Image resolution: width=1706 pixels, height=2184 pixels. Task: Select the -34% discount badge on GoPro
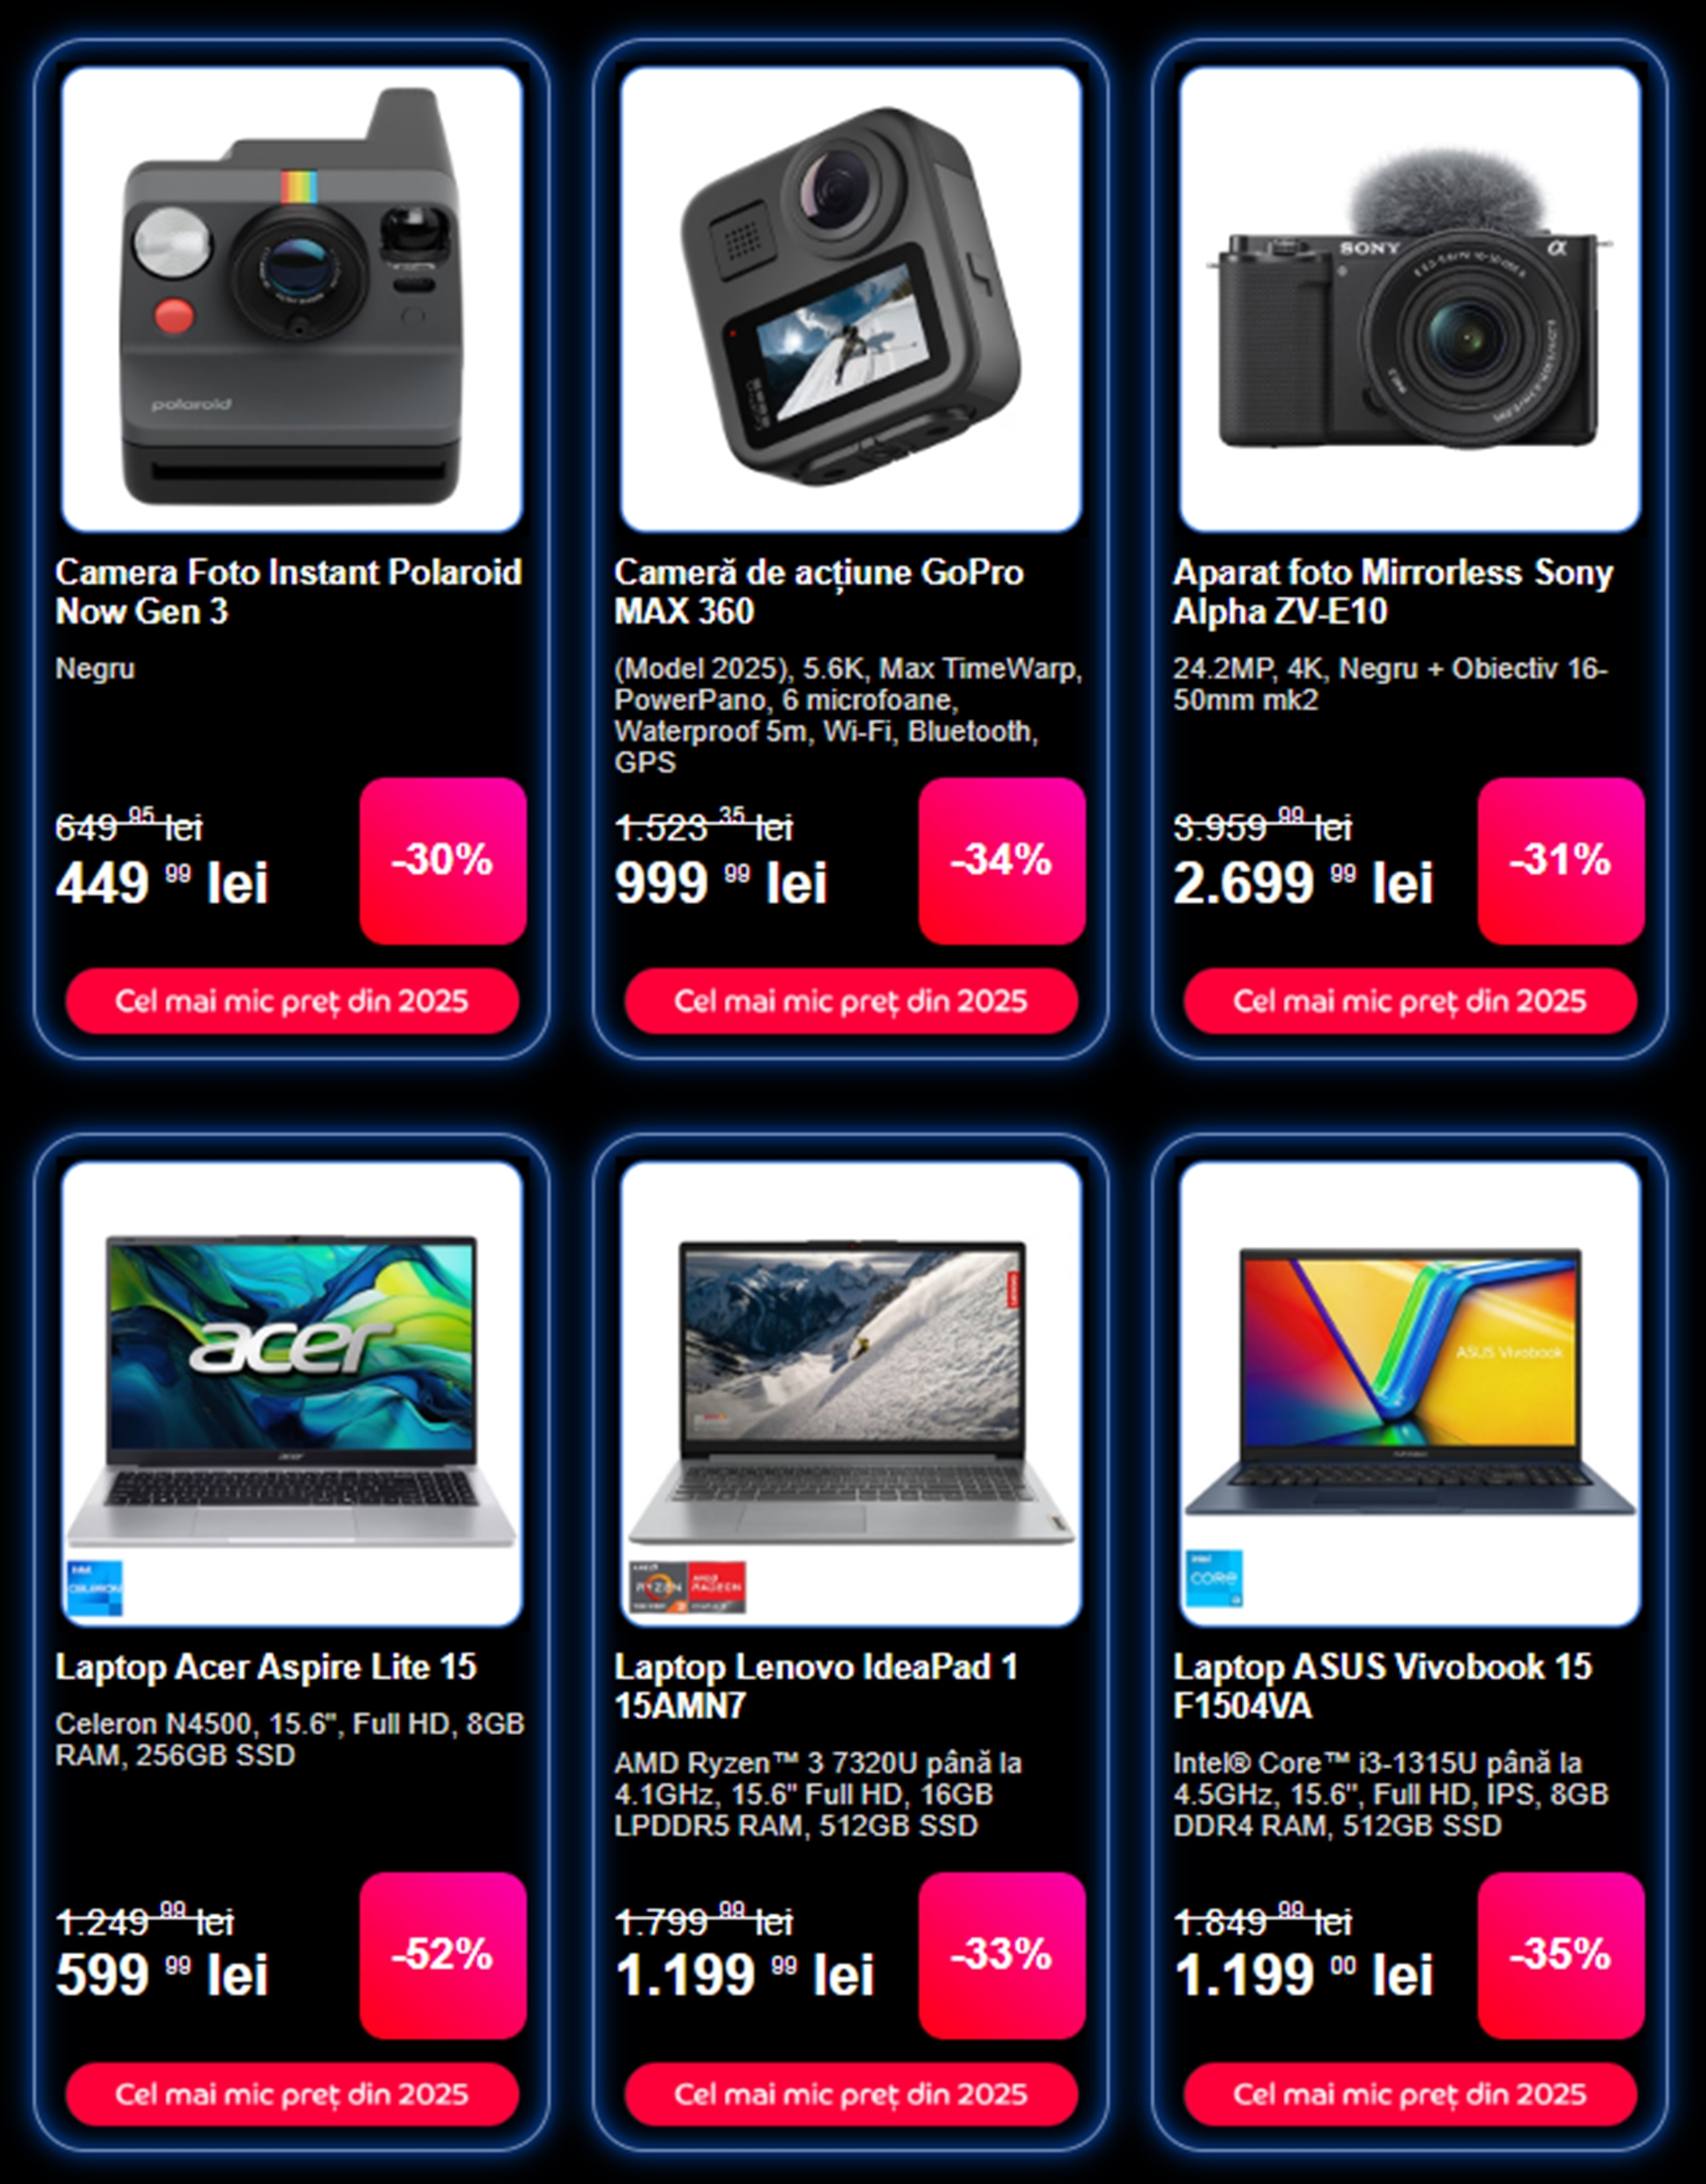tap(1002, 861)
